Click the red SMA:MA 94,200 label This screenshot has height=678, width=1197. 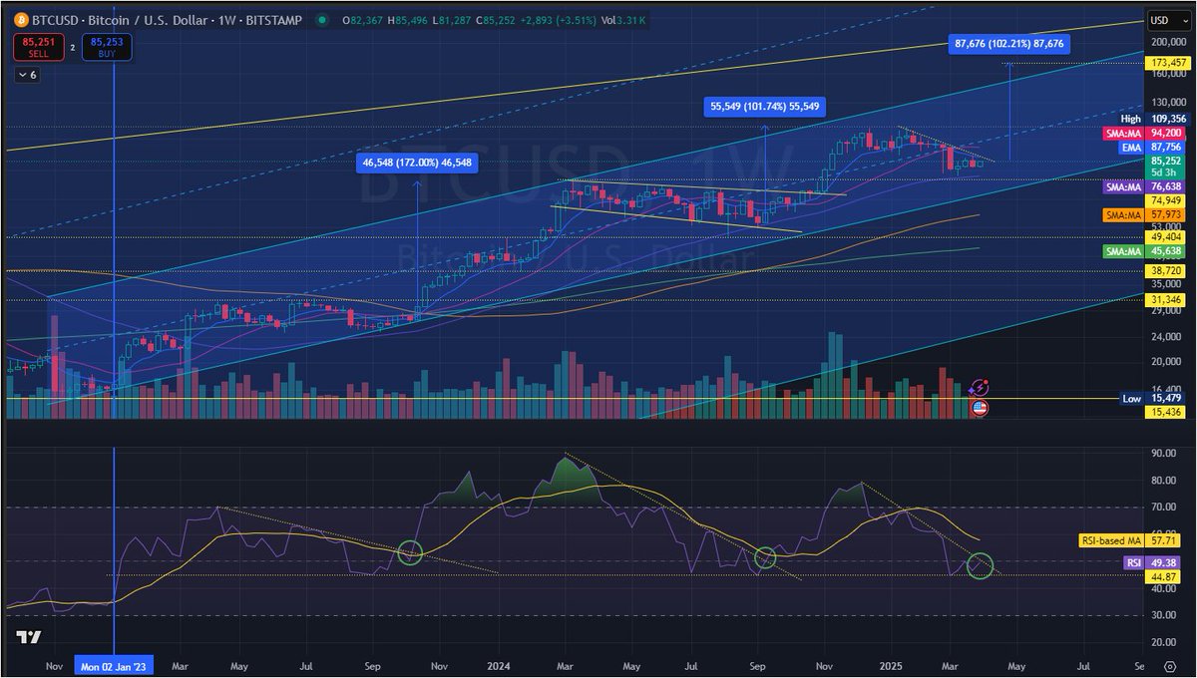tap(1144, 133)
